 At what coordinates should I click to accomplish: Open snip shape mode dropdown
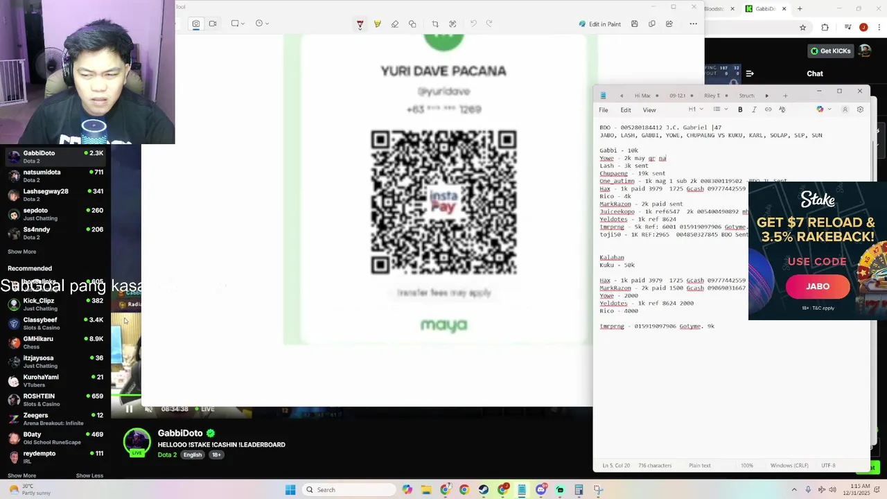click(x=238, y=24)
